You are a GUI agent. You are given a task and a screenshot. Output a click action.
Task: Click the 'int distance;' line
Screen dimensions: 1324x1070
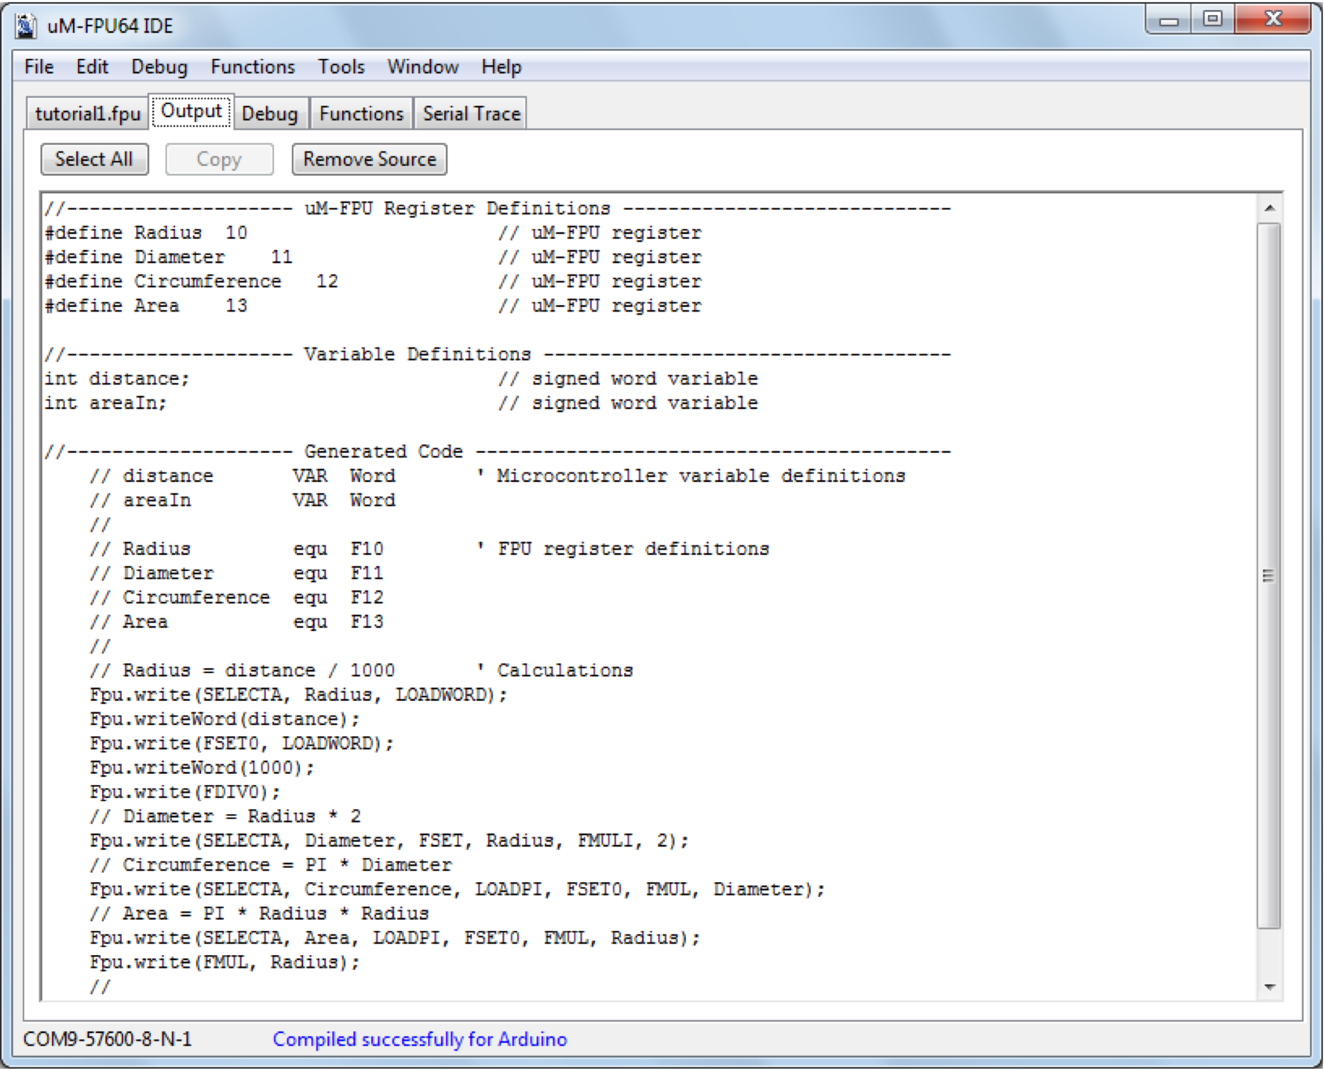tap(401, 379)
